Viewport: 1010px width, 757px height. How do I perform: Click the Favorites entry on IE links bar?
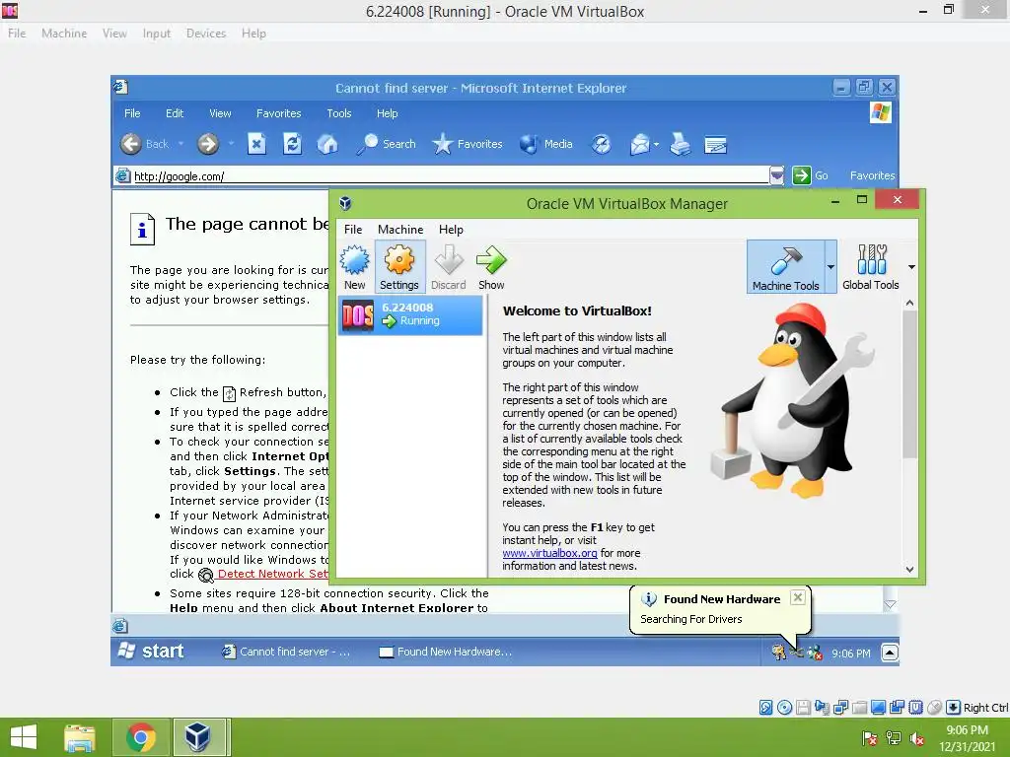tap(872, 175)
